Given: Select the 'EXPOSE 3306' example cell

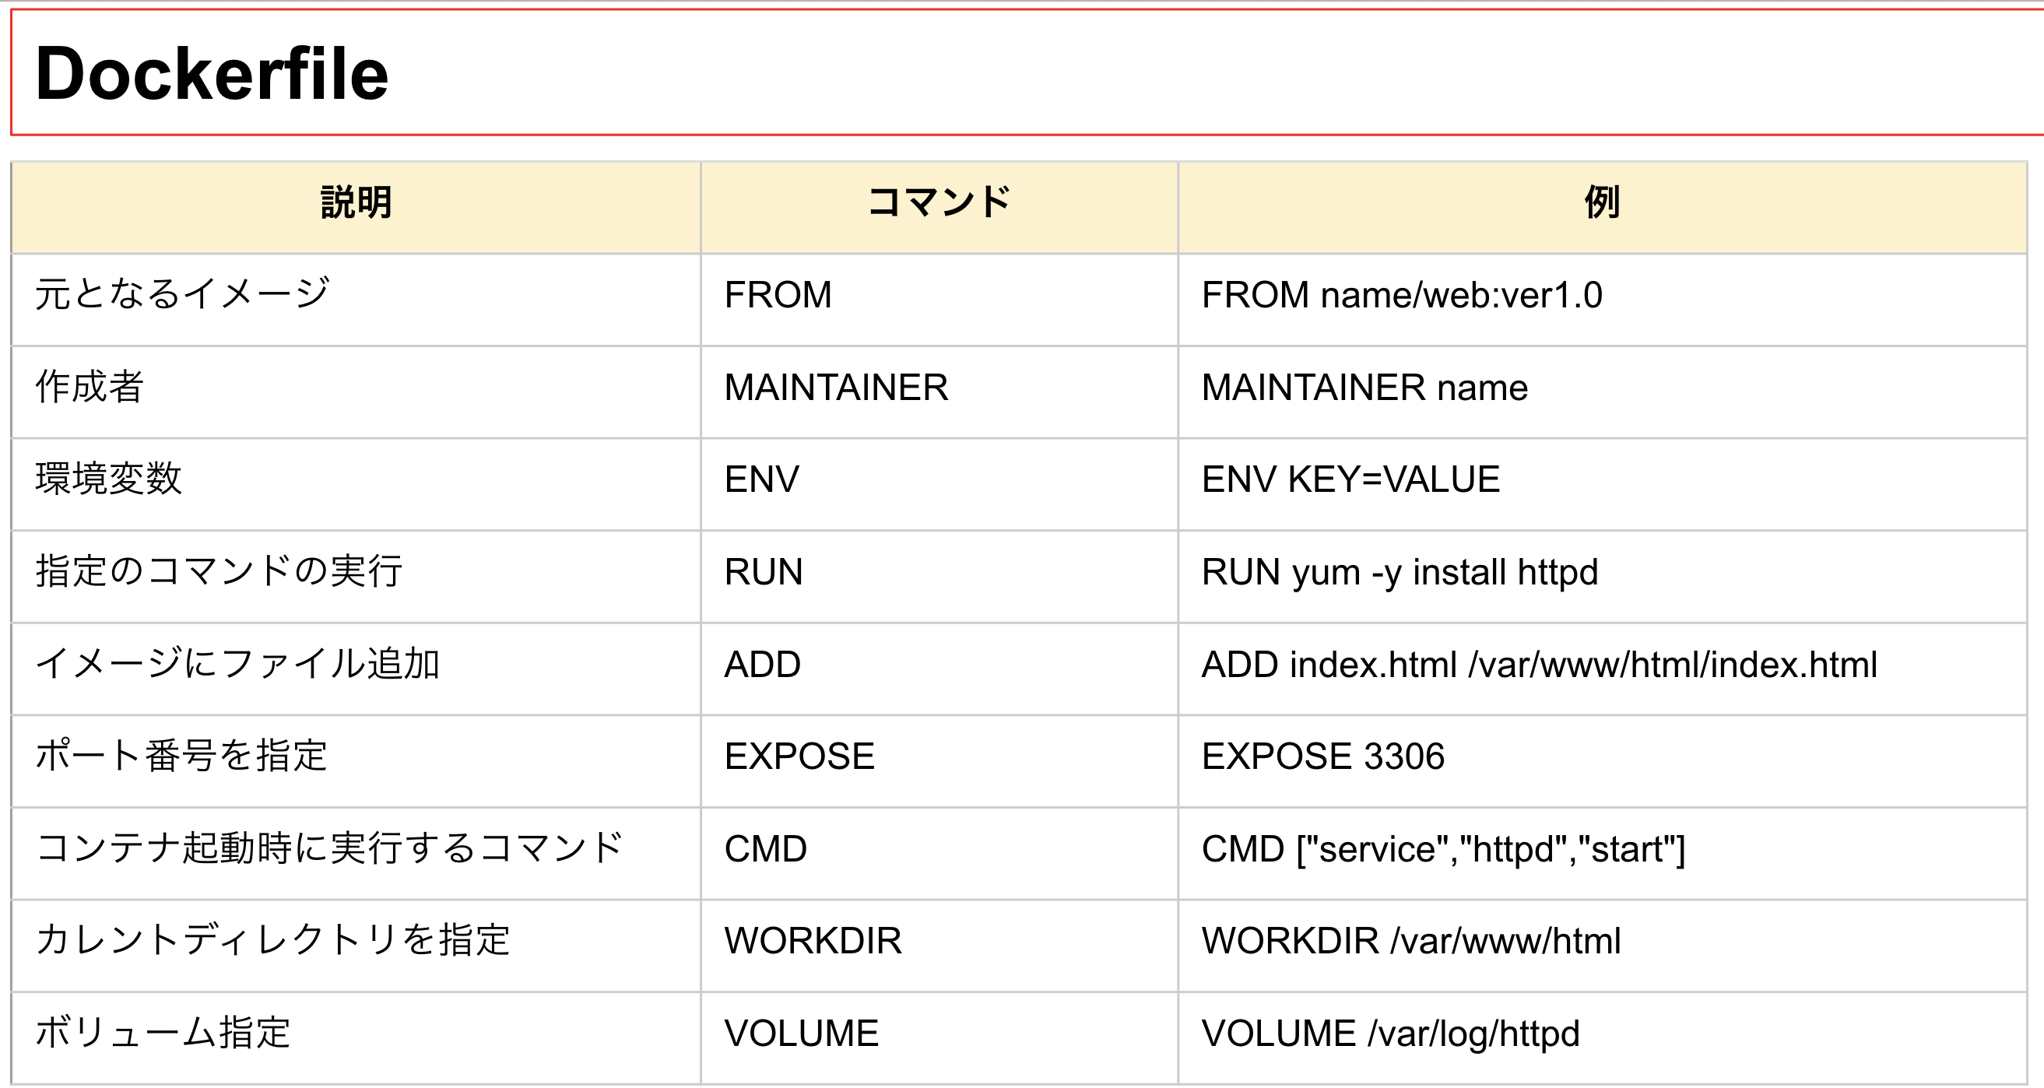Looking at the screenshot, I should coord(1322,757).
